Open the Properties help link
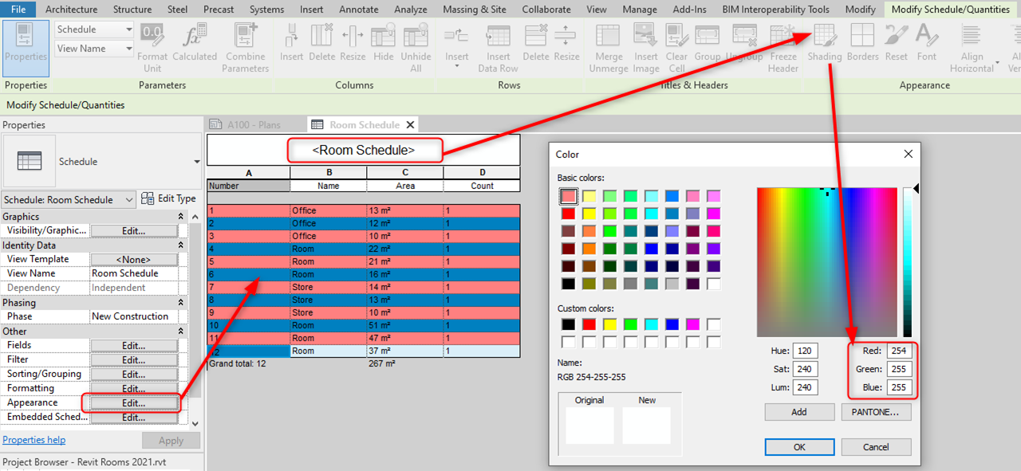1021x471 pixels. [34, 440]
